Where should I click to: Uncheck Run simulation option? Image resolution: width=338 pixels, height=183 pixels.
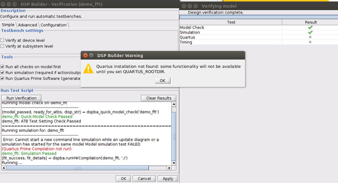coord(2,73)
